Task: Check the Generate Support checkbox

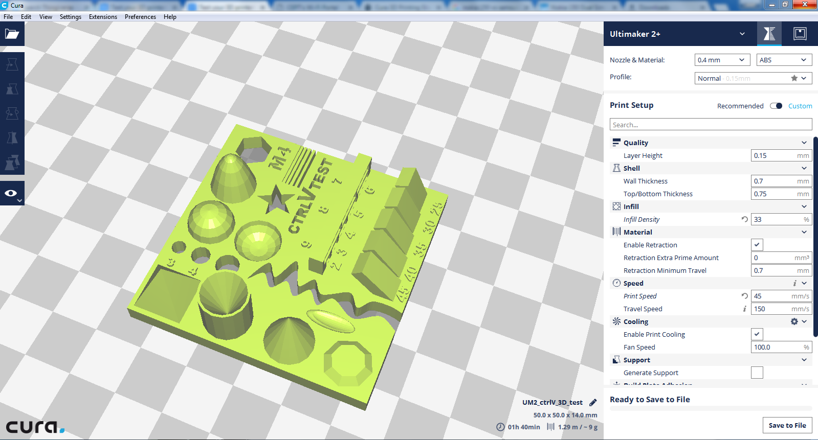Action: pyautogui.click(x=757, y=373)
